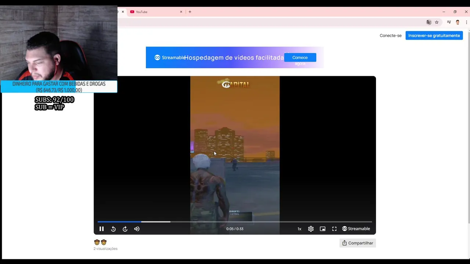Close the YouTube tab
470x264 pixels.
181,12
